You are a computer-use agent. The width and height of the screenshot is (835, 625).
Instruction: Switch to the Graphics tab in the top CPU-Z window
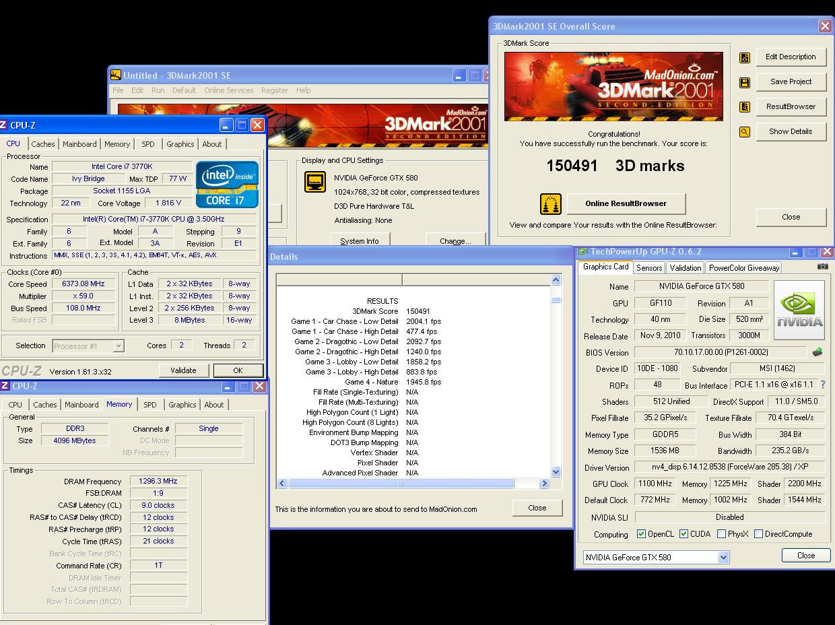(x=180, y=144)
